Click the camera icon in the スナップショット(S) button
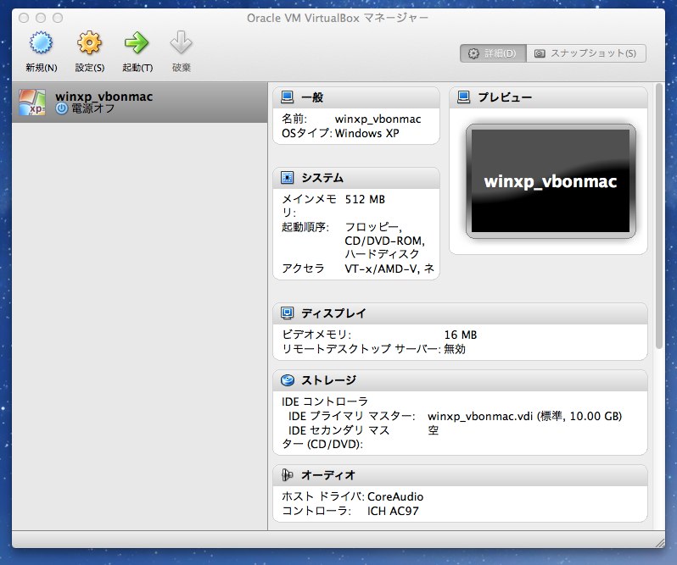 pyautogui.click(x=540, y=53)
